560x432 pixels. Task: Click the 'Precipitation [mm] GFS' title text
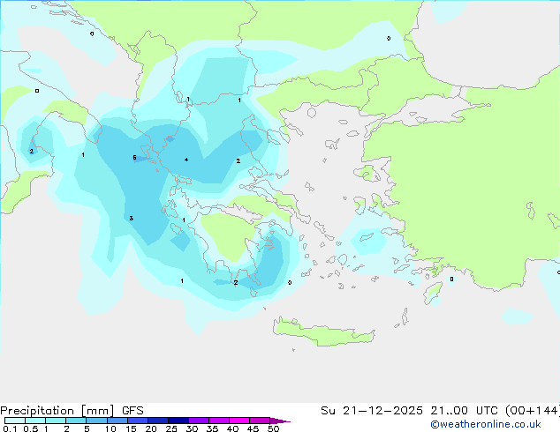click(72, 411)
